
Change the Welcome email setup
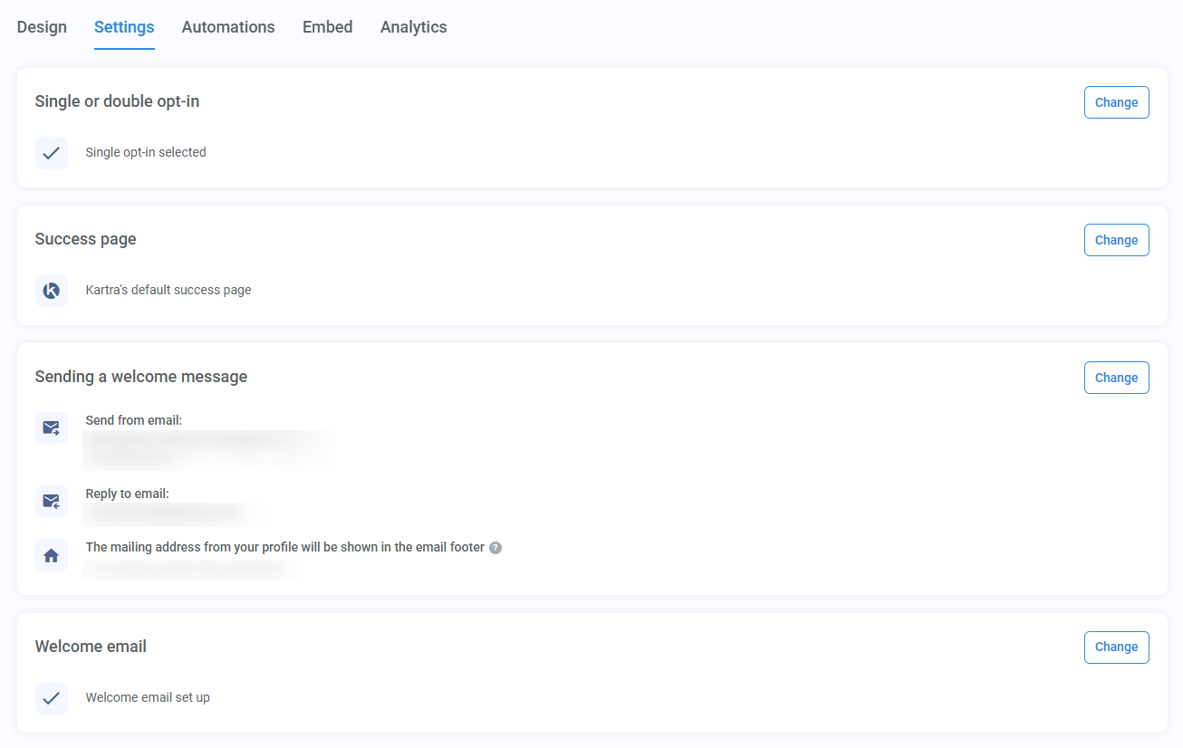pos(1116,647)
